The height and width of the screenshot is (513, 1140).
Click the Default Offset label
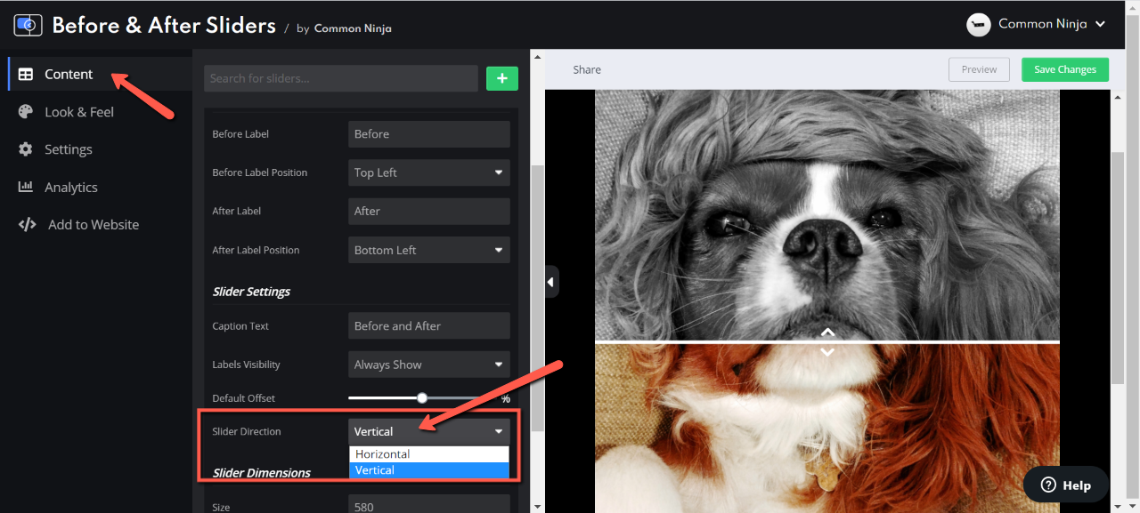pos(243,398)
